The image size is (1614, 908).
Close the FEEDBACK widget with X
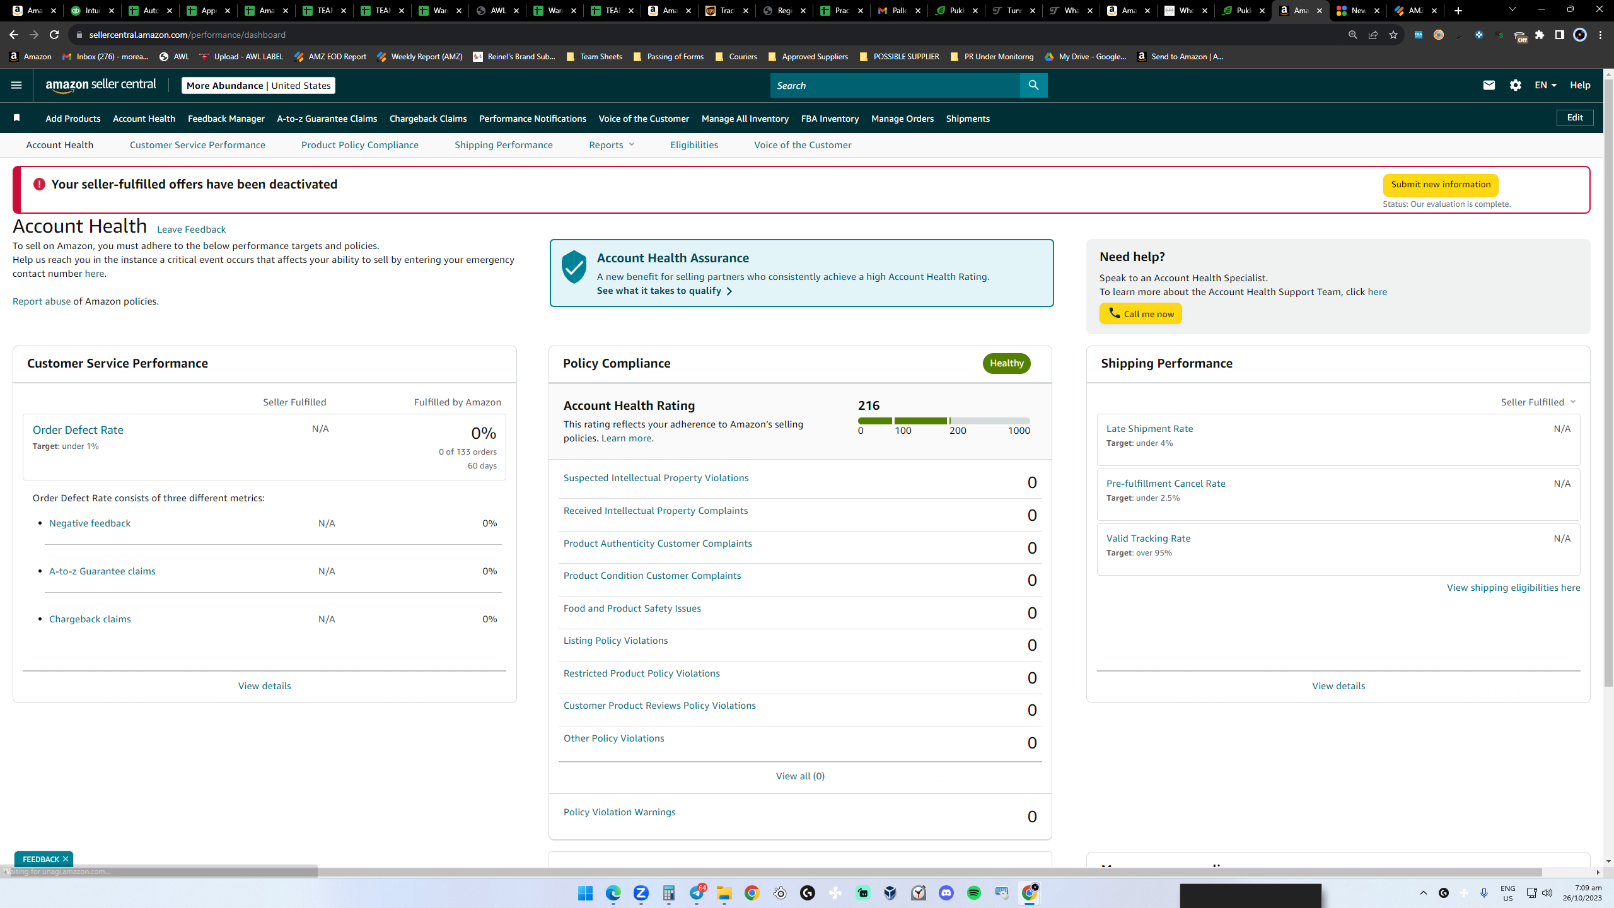point(66,859)
